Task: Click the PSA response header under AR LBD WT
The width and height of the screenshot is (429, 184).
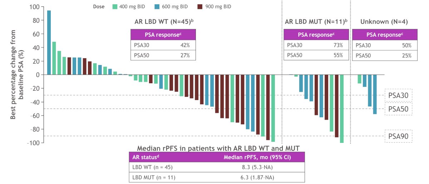Action: (163, 35)
